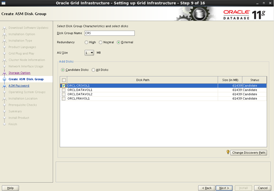Select External redundancy option
This screenshot has height=191, width=274.
[118, 42]
